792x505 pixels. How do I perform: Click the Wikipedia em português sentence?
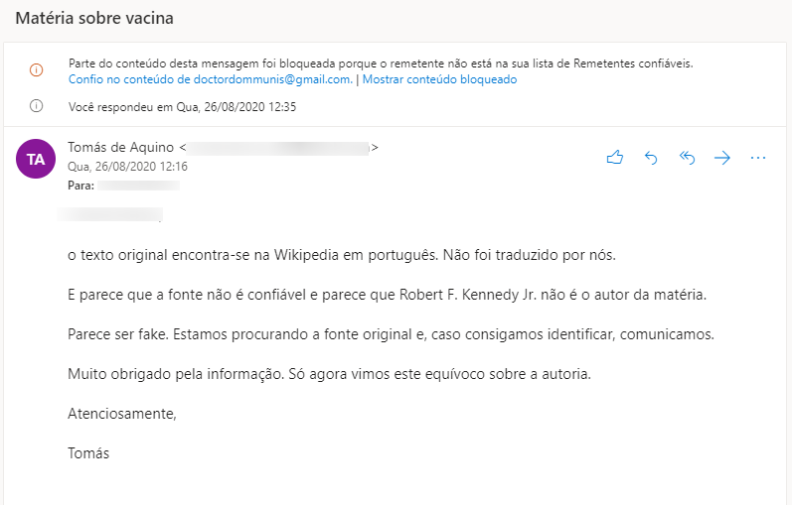point(342,255)
